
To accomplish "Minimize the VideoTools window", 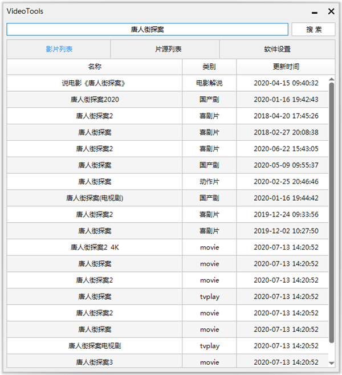I will click(x=315, y=11).
